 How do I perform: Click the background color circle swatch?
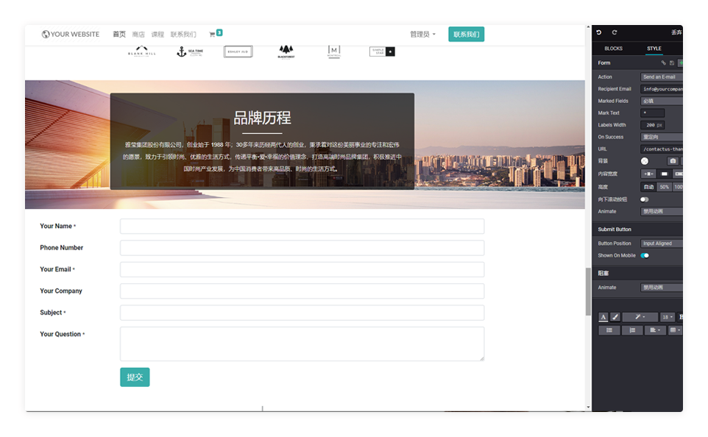click(x=645, y=161)
